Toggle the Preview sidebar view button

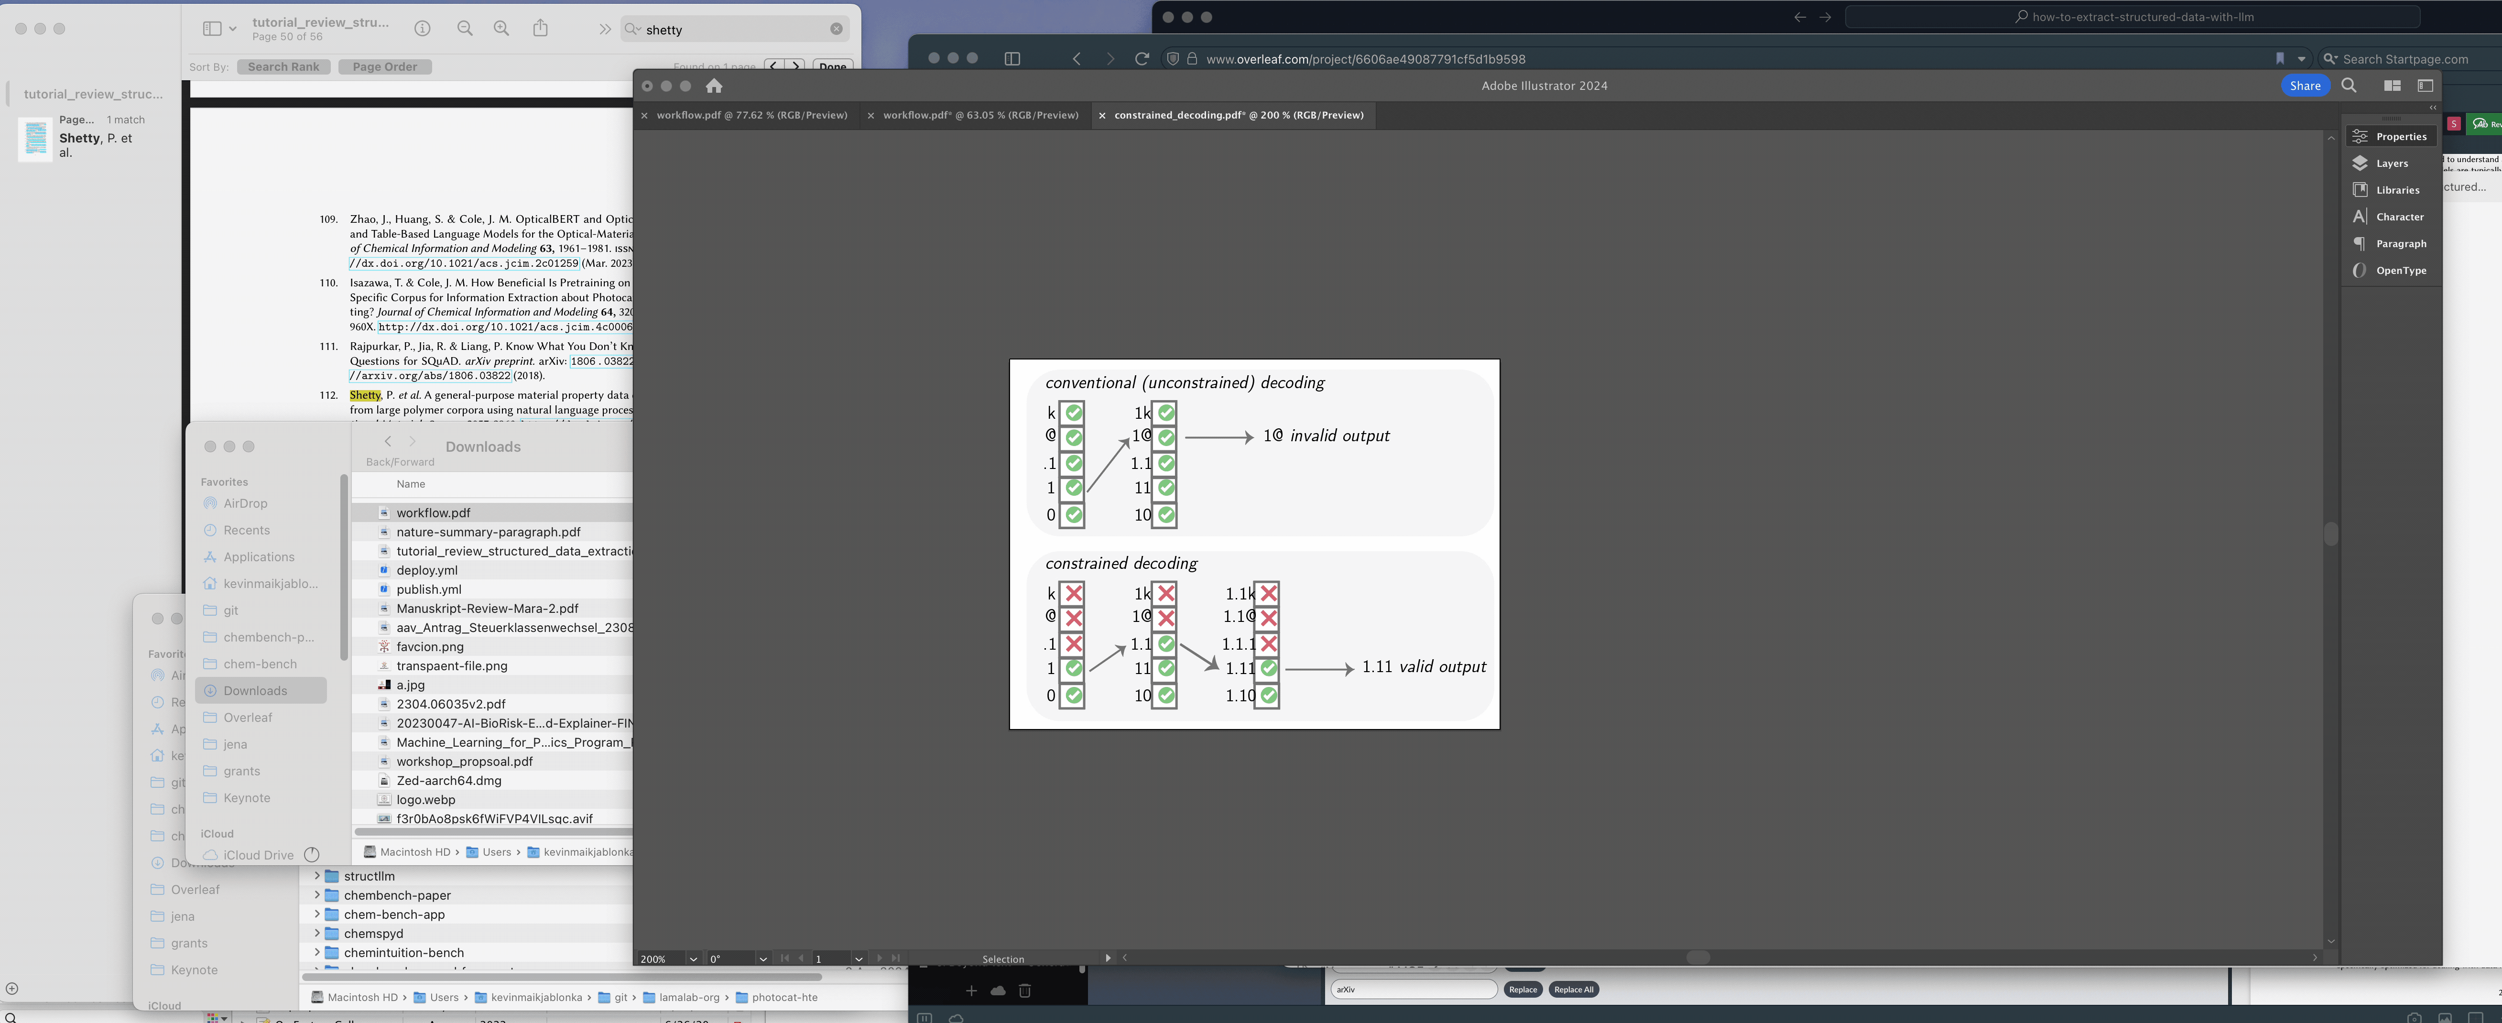click(x=212, y=29)
